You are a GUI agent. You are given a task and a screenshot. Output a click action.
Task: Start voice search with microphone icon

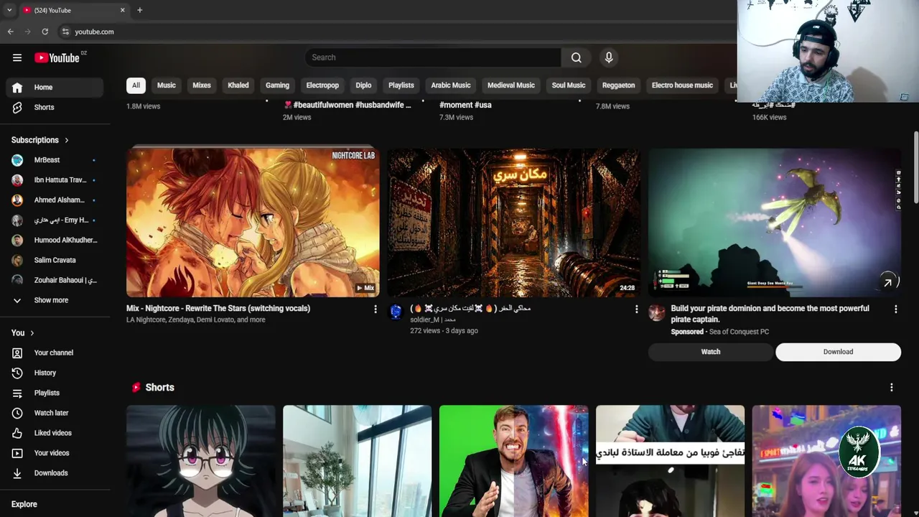point(609,57)
